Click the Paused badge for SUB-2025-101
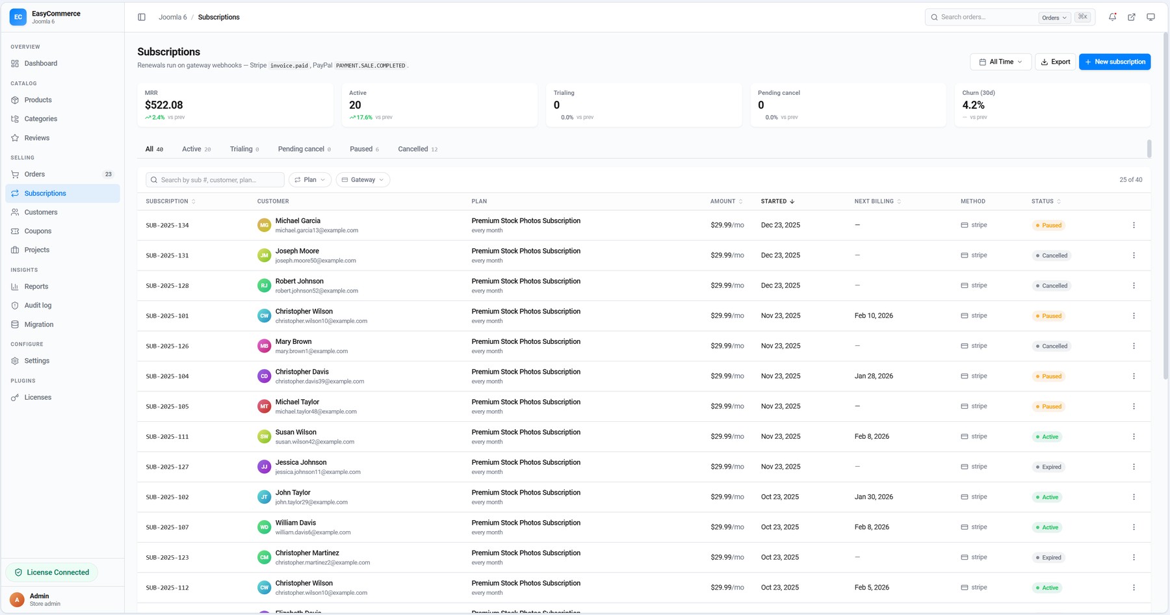This screenshot has height=615, width=1170. (1048, 316)
